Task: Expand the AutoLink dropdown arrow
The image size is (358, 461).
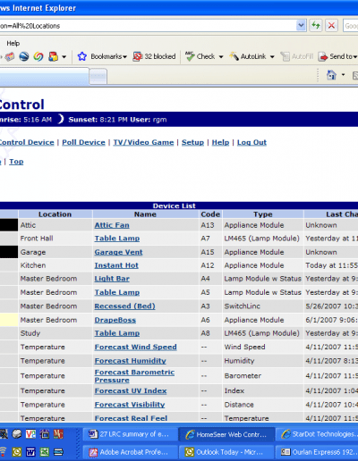Action: coord(272,56)
